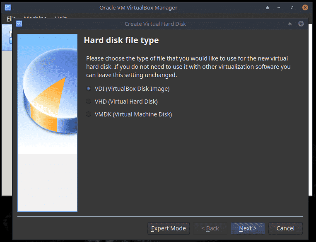Switch to Expert Mode
This screenshot has height=242, width=316.
(x=168, y=228)
